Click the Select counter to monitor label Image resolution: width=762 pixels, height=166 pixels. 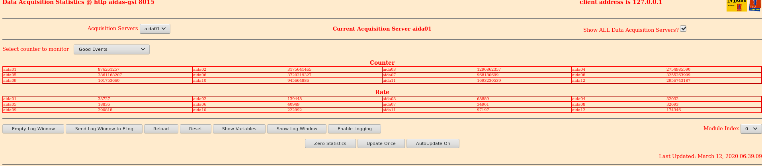(36, 49)
